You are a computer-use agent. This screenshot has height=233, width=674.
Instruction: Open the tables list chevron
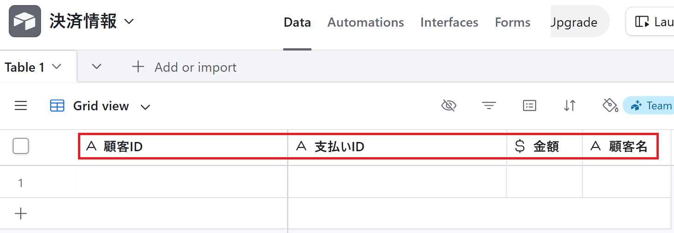(x=96, y=67)
